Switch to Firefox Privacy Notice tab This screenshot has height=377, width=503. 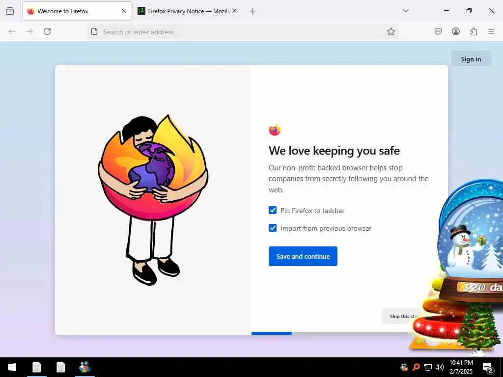188,11
